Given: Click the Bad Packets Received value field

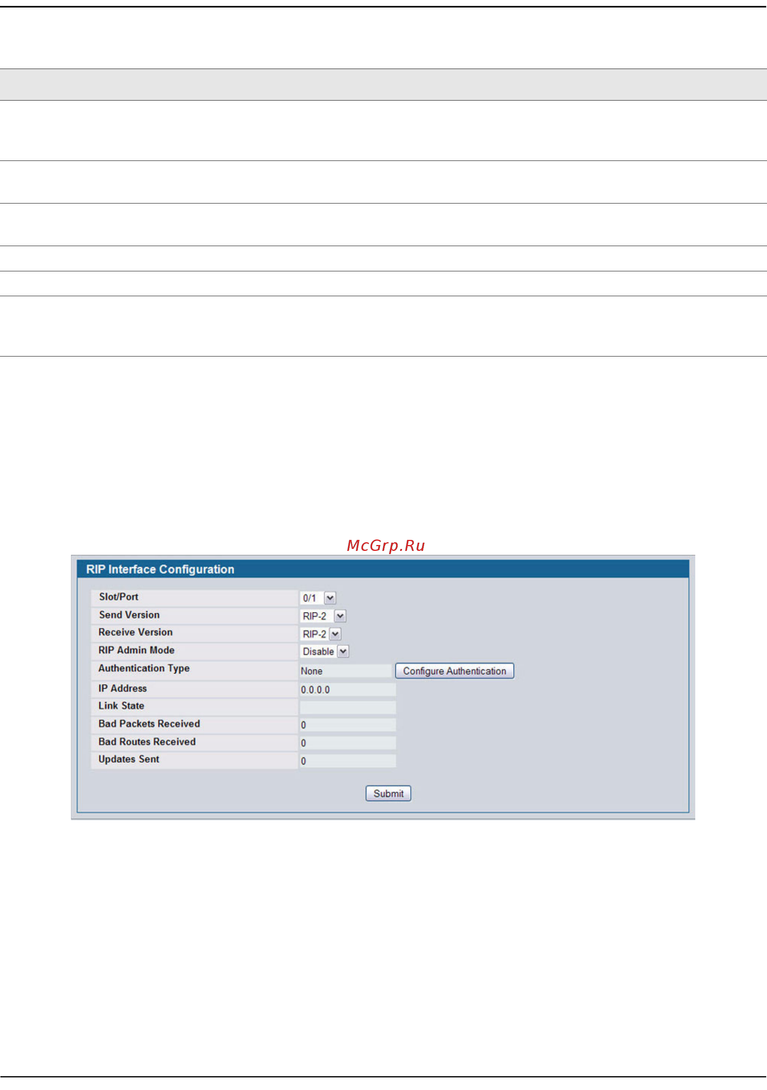Looking at the screenshot, I should pos(348,725).
